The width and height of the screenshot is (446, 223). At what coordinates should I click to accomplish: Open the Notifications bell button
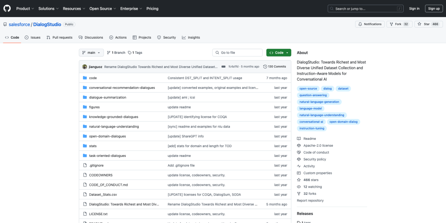pyautogui.click(x=369, y=24)
